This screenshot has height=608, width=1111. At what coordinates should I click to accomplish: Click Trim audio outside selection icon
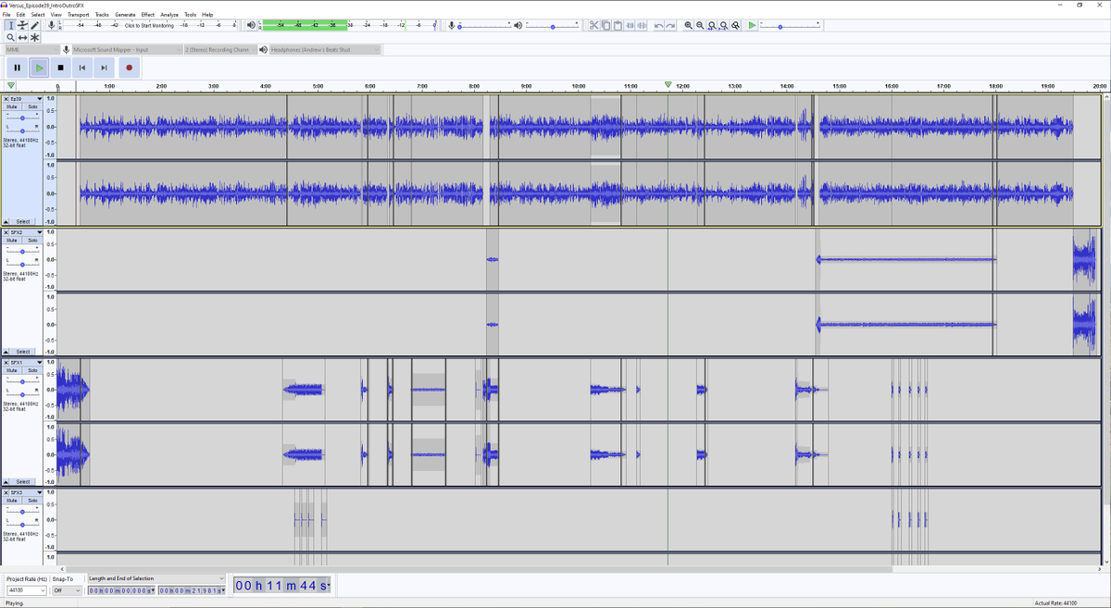pos(630,25)
